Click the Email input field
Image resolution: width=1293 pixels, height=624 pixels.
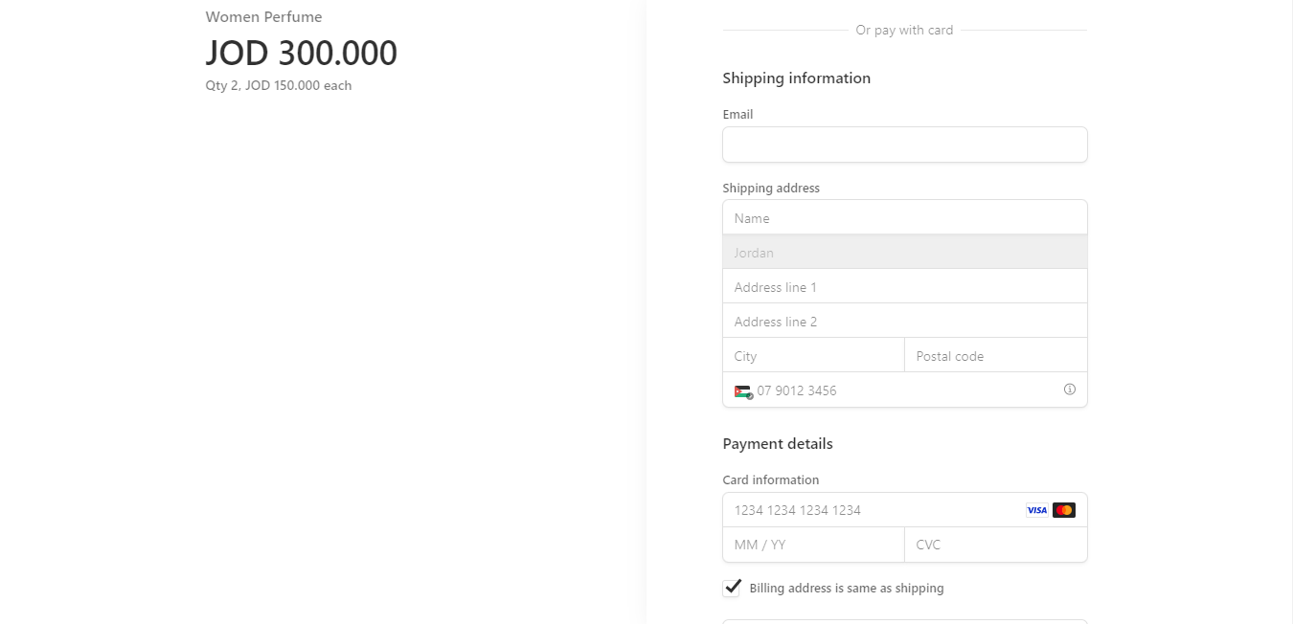(x=904, y=145)
